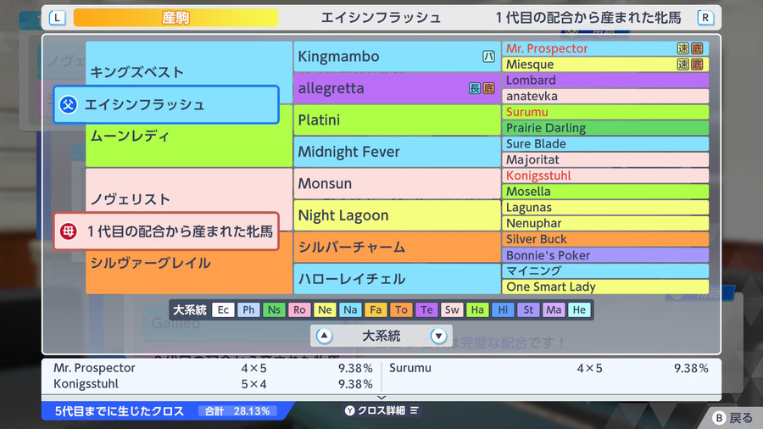The width and height of the screenshot is (763, 429).
Task: Click the Ec lineage swatch
Action: 223,309
